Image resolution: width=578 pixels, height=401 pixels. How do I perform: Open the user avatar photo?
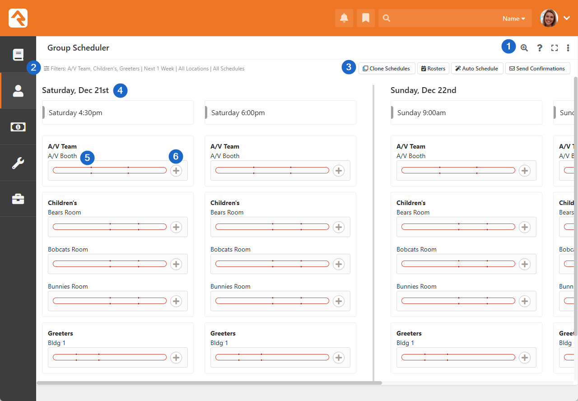549,18
